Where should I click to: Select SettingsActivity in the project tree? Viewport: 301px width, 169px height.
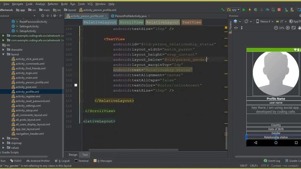(x=29, y=26)
